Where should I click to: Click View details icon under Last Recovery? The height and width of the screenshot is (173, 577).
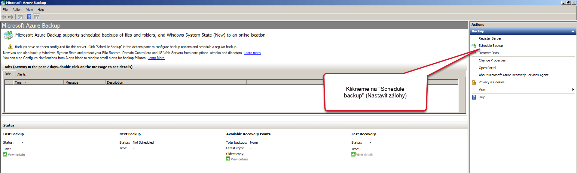tap(353, 154)
